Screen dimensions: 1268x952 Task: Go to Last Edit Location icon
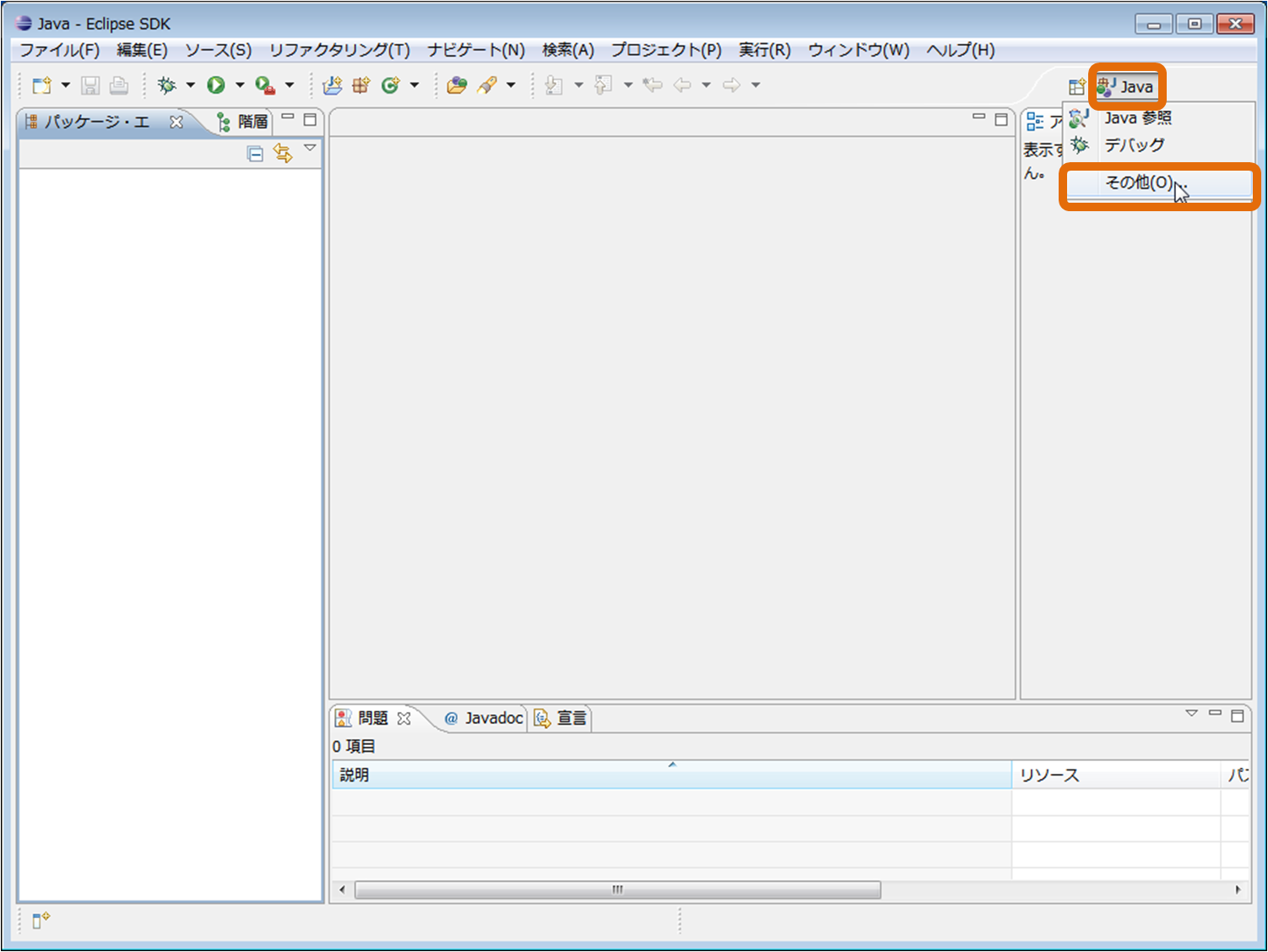click(652, 85)
